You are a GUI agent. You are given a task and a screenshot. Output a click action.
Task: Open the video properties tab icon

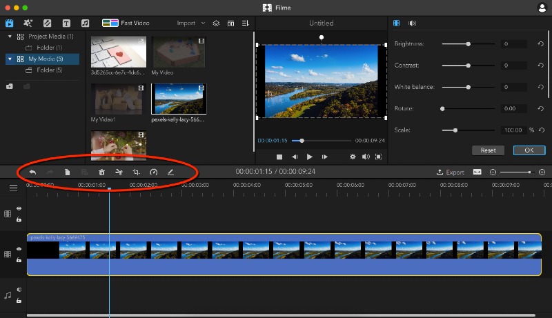(x=396, y=23)
